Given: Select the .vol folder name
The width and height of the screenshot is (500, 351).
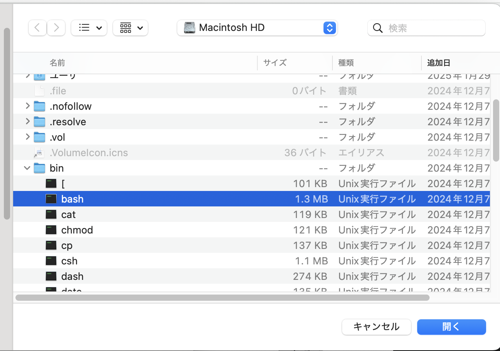Looking at the screenshot, I should click(57, 137).
